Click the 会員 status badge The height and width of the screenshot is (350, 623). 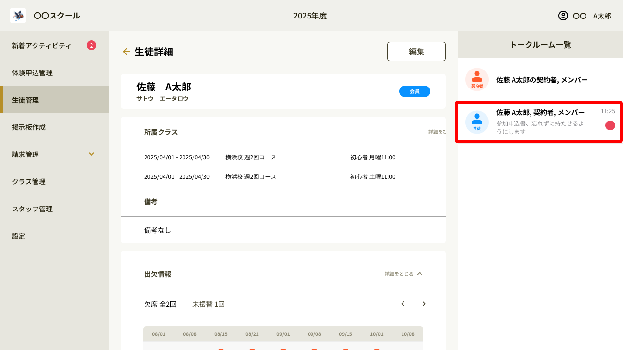(414, 91)
